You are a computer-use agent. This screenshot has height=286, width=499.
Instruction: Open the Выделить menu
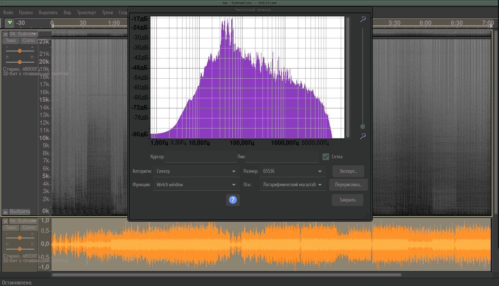(x=48, y=12)
